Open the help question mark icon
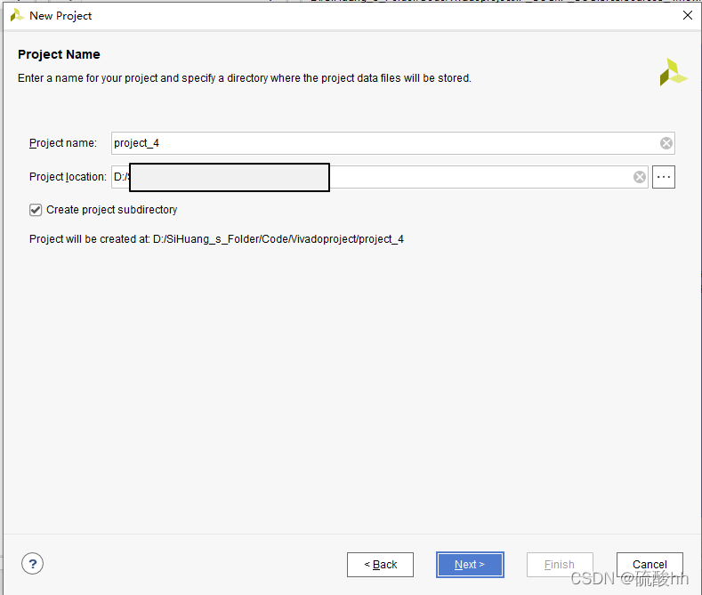The width and height of the screenshot is (702, 595). (32, 564)
